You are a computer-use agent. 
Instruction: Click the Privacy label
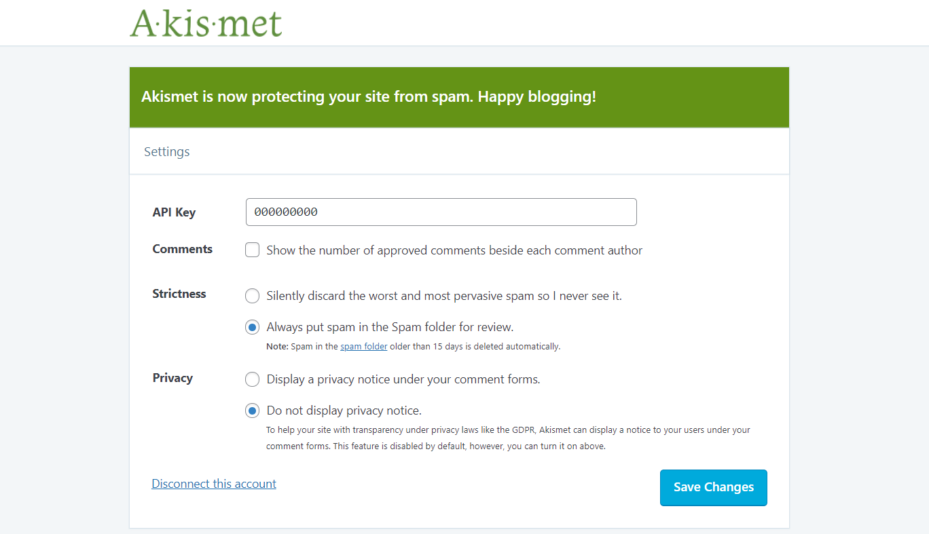[x=172, y=378]
